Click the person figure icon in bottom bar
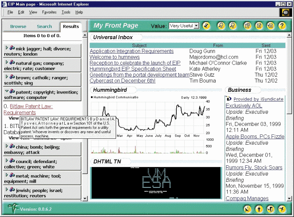Screen dimensions: 294x217 pyautogui.click(x=259, y=209)
